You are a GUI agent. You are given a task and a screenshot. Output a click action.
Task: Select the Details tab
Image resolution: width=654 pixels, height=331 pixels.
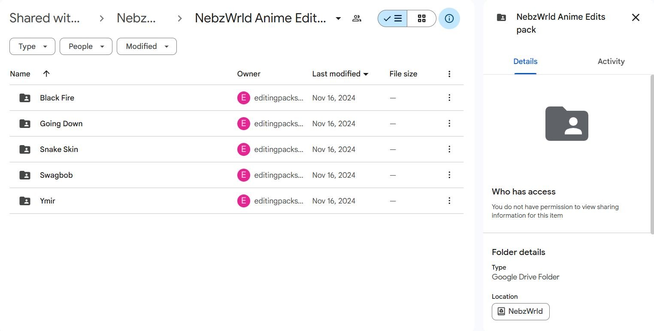[x=525, y=61]
